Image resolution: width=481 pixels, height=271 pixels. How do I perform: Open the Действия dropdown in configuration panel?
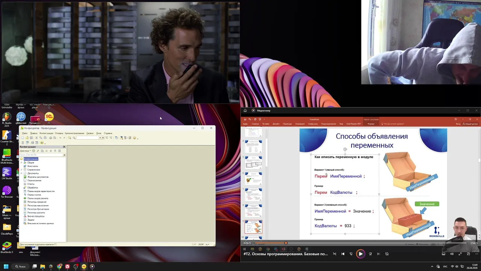[25, 151]
